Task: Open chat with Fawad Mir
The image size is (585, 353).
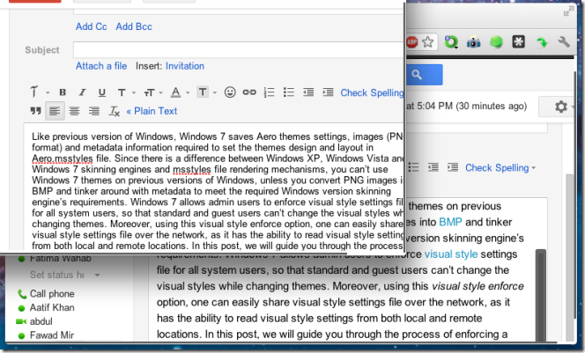Action: pos(52,335)
